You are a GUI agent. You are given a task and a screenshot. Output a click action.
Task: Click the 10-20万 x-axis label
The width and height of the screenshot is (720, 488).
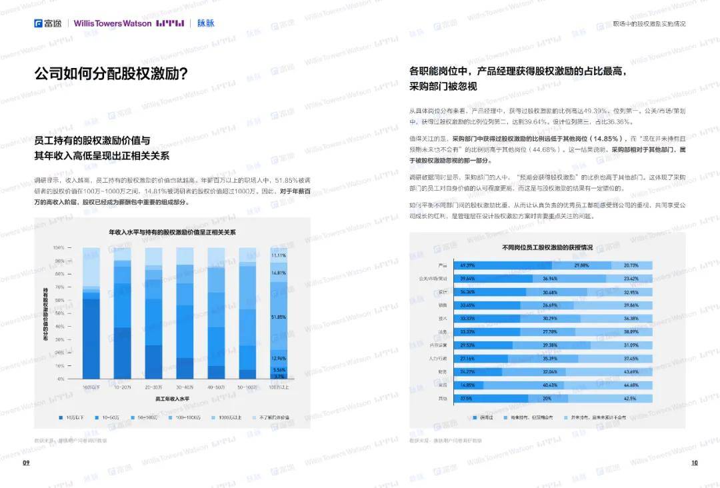(122, 387)
